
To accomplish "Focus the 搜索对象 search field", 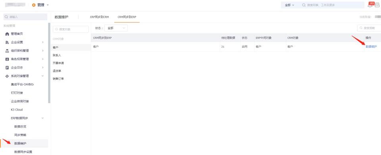I will (71, 29).
